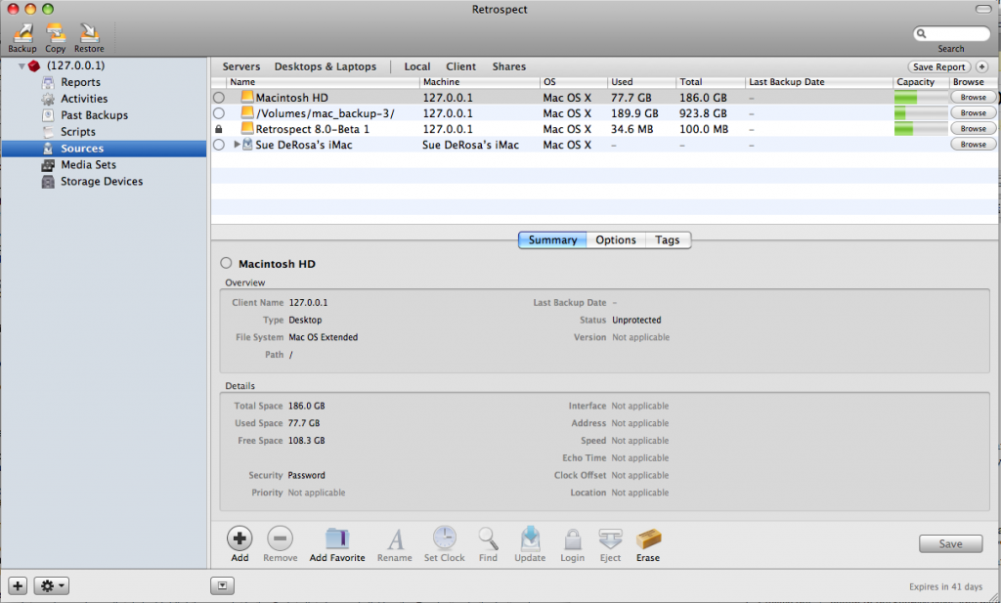
Task: Click Browse for Sue DeRosa's iMac
Action: 973,145
